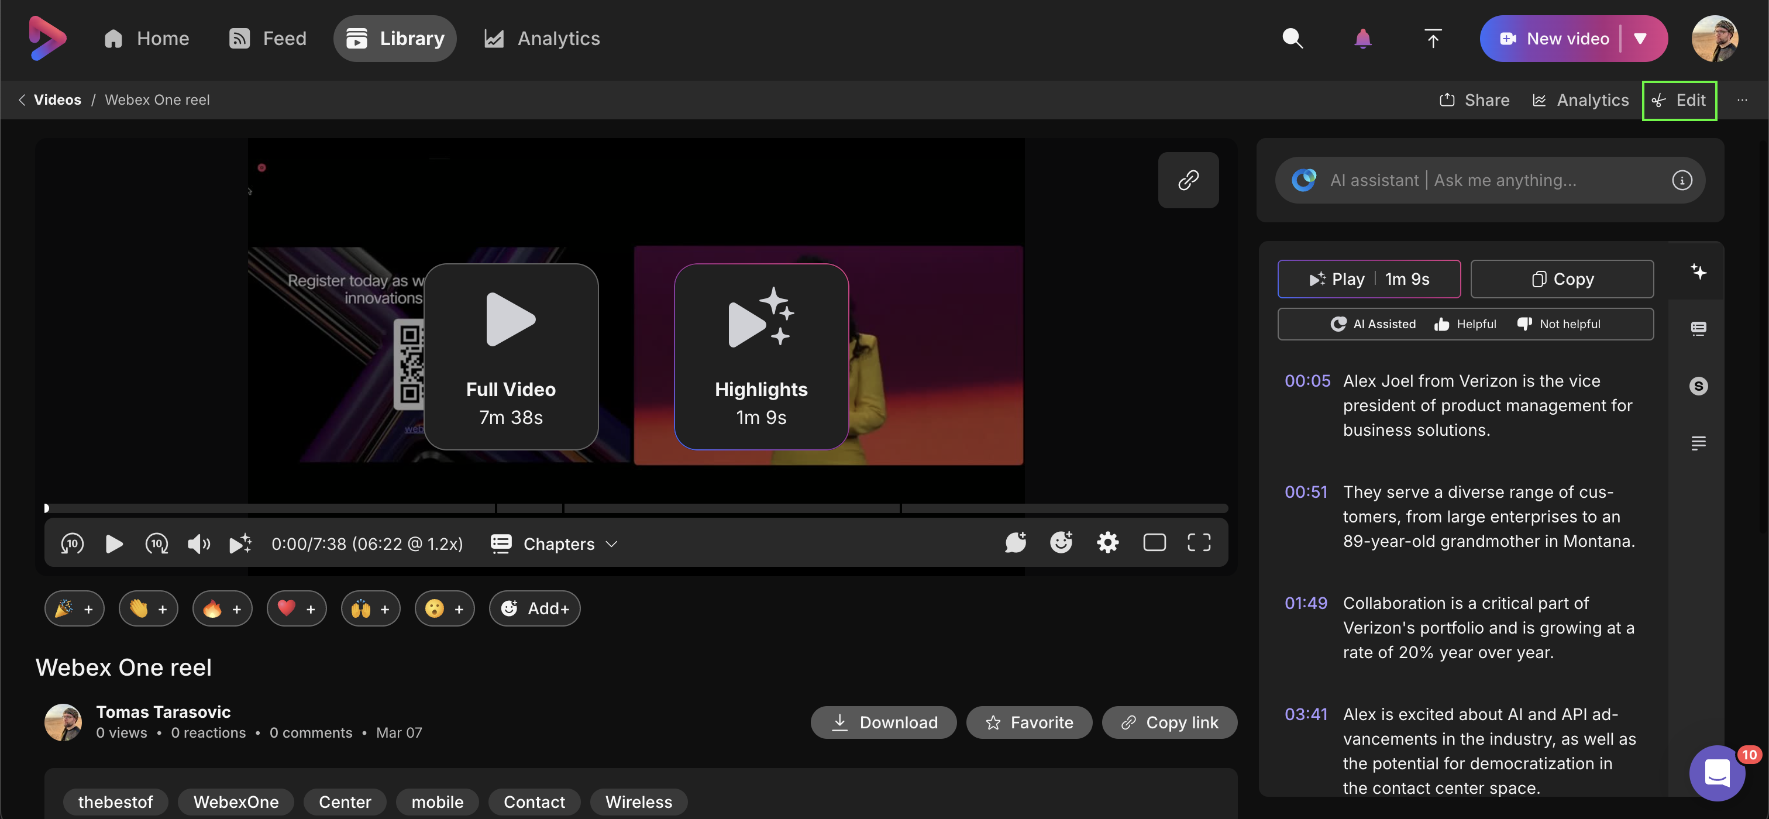Open Add+ reaction picker
Screen dimensions: 1769x819
tap(535, 608)
